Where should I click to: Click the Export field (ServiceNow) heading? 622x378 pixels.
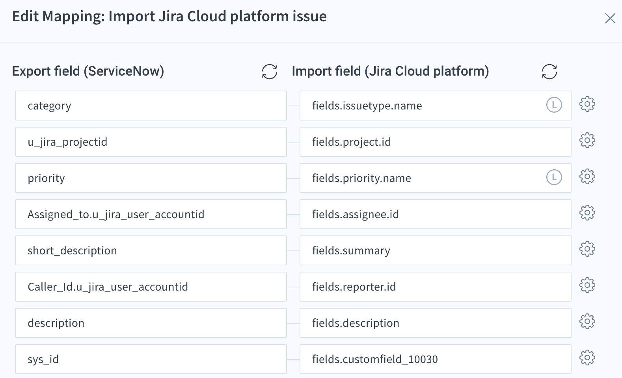pos(88,71)
